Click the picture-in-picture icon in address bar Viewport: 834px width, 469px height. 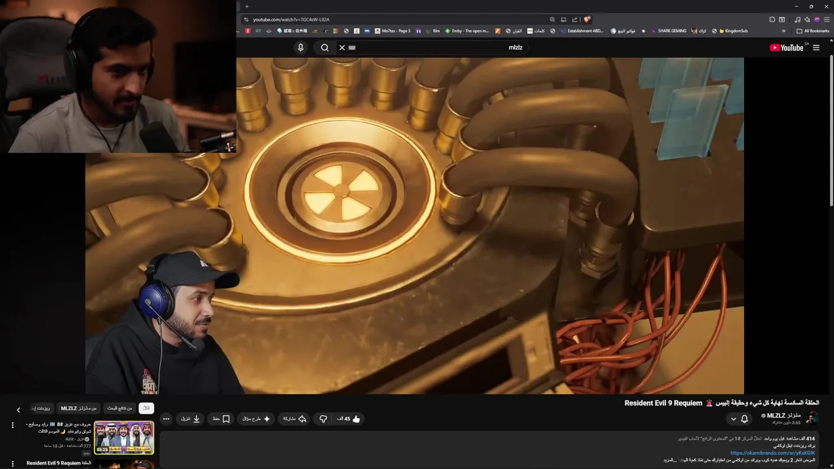pos(564,20)
